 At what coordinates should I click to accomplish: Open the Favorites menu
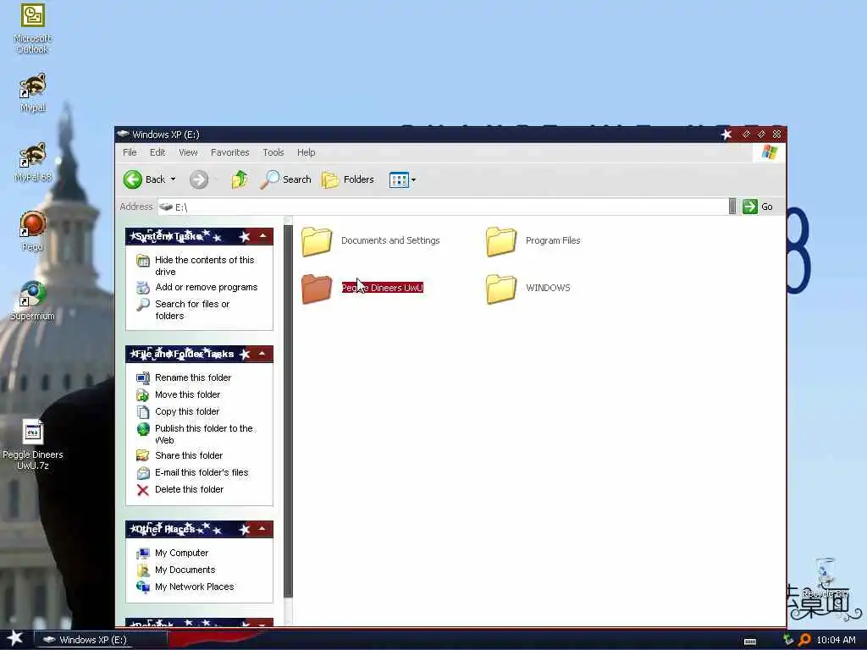click(x=230, y=152)
